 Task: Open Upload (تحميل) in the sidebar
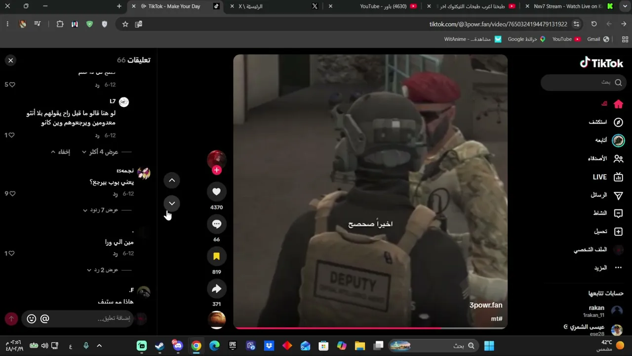(608, 231)
